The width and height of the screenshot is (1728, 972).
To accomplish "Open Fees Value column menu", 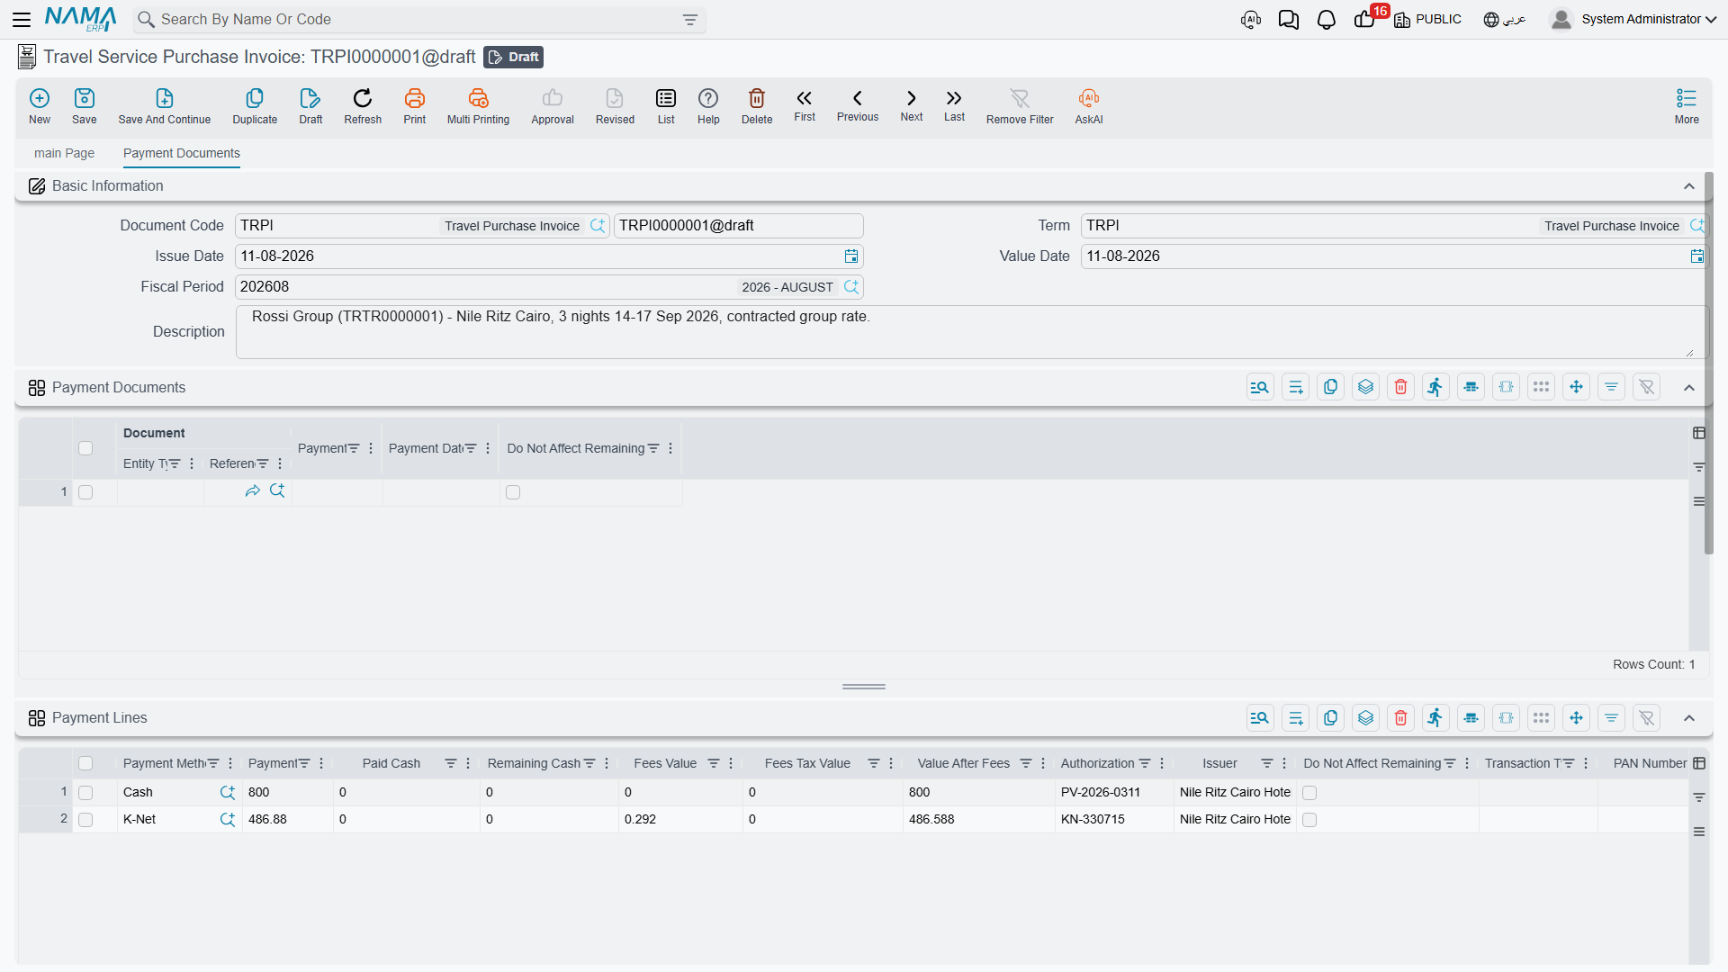I will [731, 763].
